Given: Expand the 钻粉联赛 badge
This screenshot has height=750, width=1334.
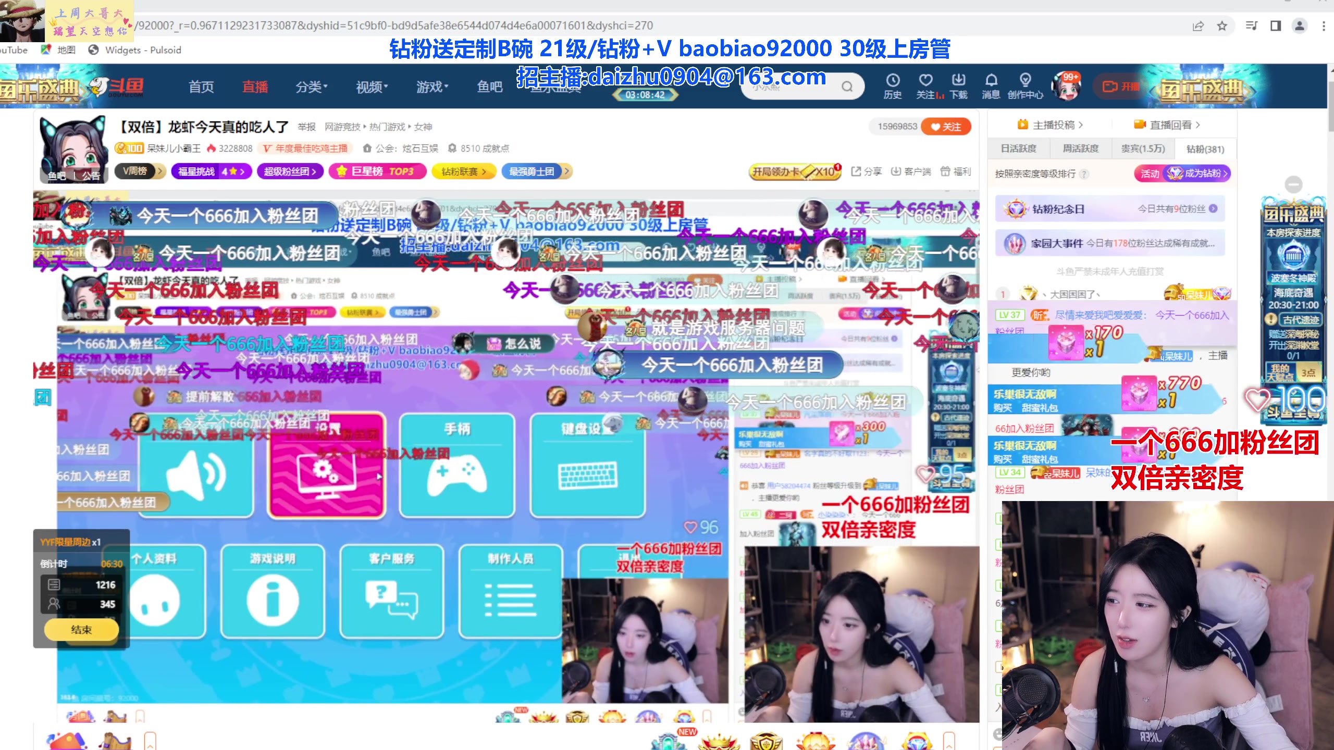Looking at the screenshot, I should pyautogui.click(x=464, y=171).
